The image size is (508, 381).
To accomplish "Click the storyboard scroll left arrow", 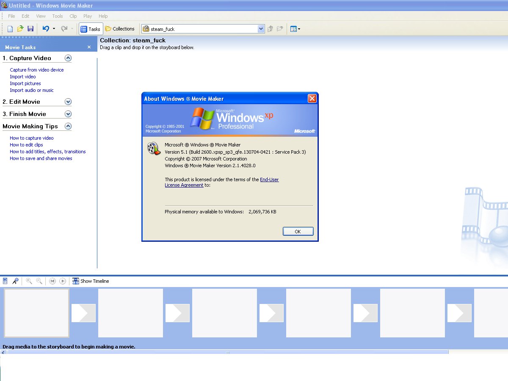I will tap(3, 352).
